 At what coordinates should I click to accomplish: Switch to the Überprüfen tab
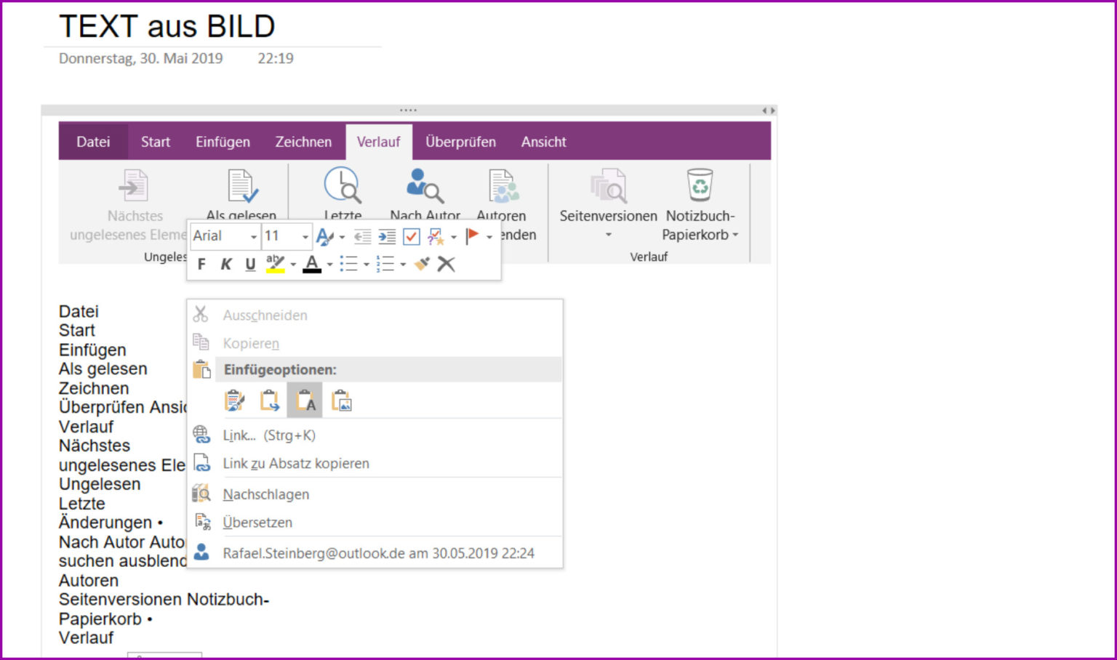pyautogui.click(x=460, y=142)
